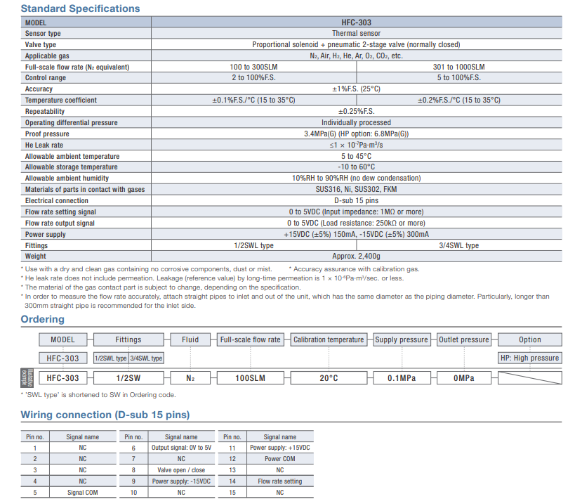Screen dimensions: 582x499
Task: Select the 'Calibration temperature' ordering box
Action: coord(329,339)
